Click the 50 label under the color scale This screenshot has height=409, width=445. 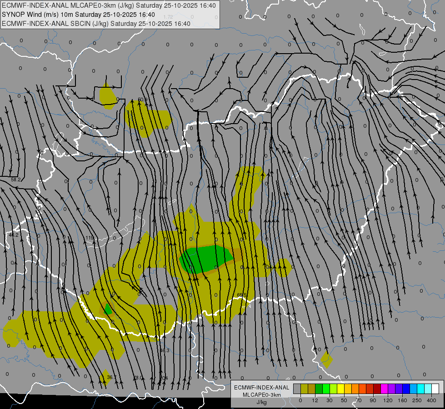point(344,400)
